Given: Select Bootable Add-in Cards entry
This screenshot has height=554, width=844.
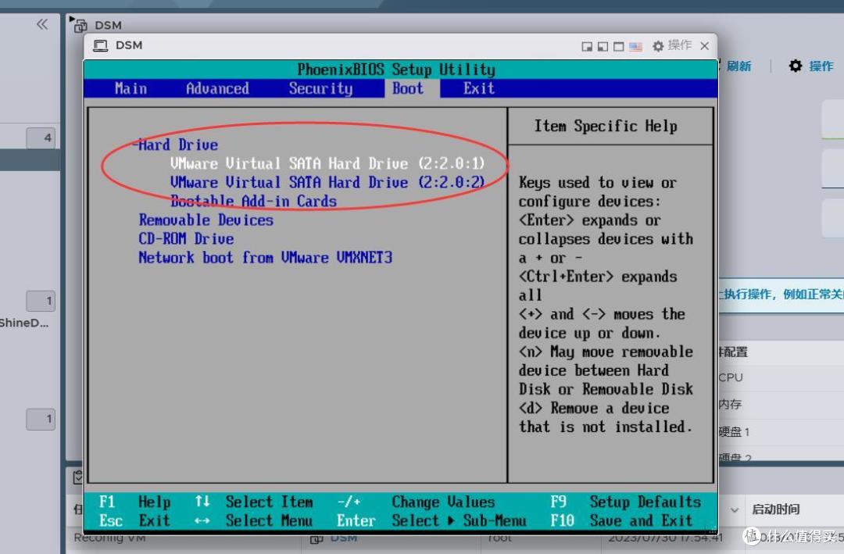Looking at the screenshot, I should 253,201.
